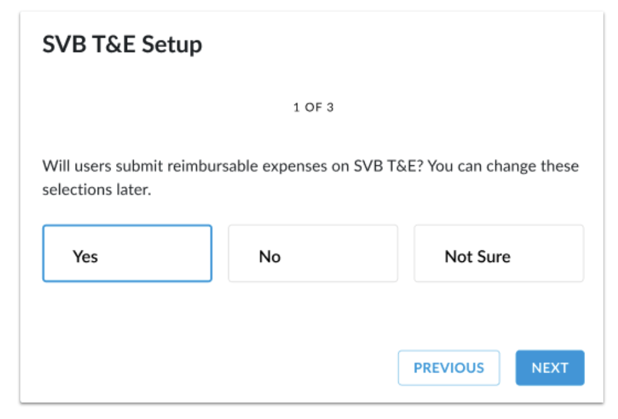618x419 pixels.
Task: Choose the Not Sure option
Action: point(498,253)
